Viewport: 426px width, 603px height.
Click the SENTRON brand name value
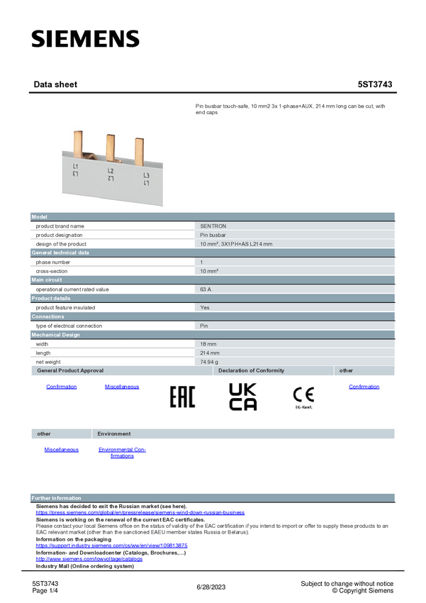[x=213, y=226]
